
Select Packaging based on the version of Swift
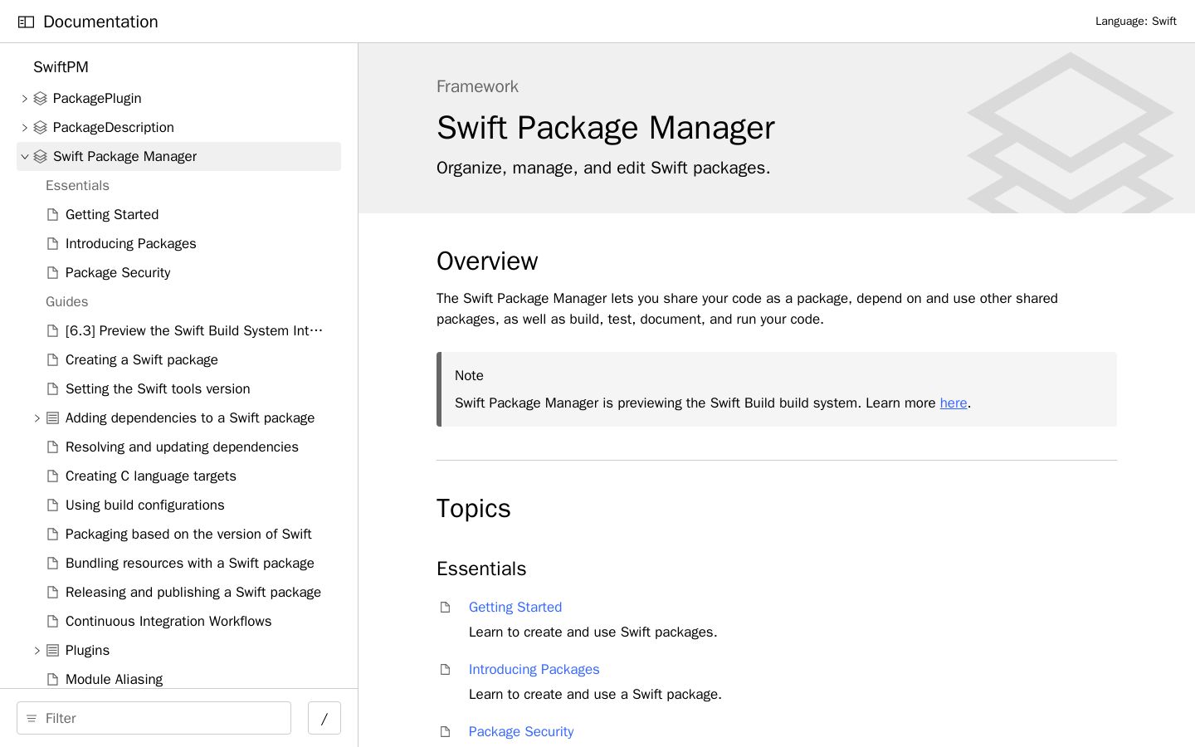coord(188,535)
